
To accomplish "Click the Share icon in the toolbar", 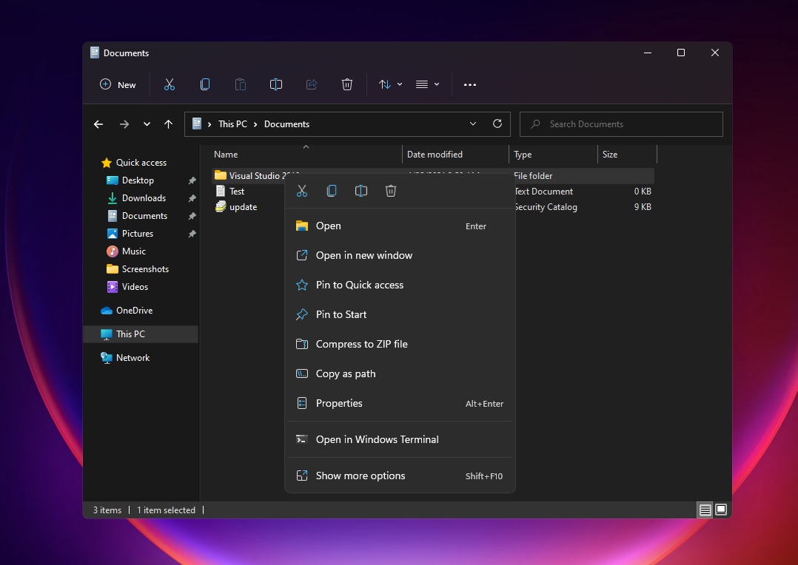I will tap(312, 84).
